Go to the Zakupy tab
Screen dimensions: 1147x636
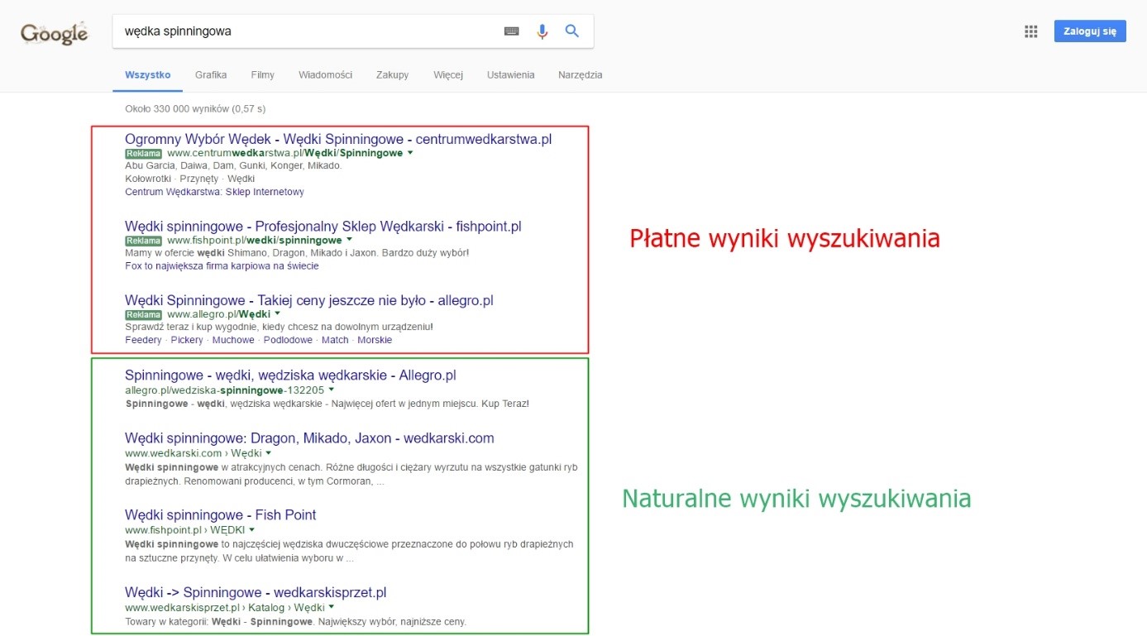pos(392,74)
